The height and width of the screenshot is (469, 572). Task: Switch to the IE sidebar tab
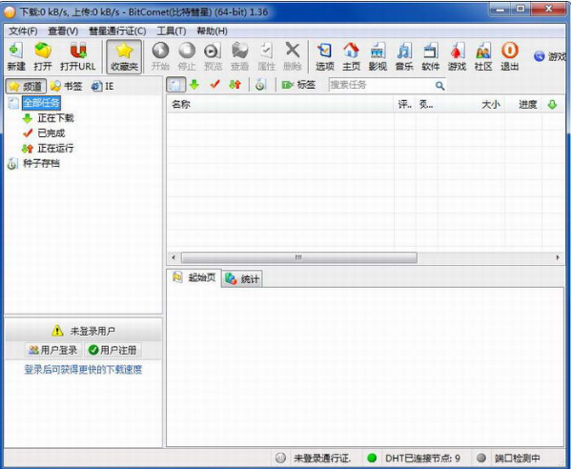[x=103, y=87]
